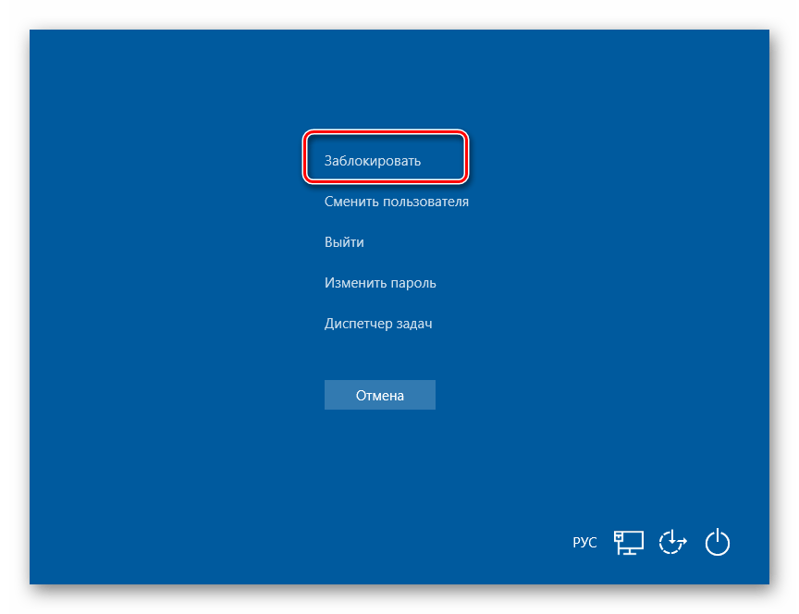
Task: Open Изменить пароль option
Action: pos(380,283)
